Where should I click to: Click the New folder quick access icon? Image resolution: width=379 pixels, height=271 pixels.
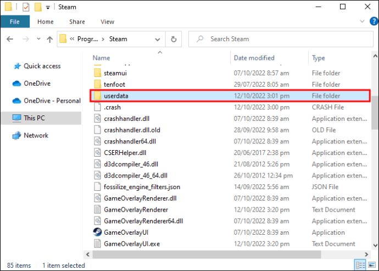pyautogui.click(x=38, y=7)
